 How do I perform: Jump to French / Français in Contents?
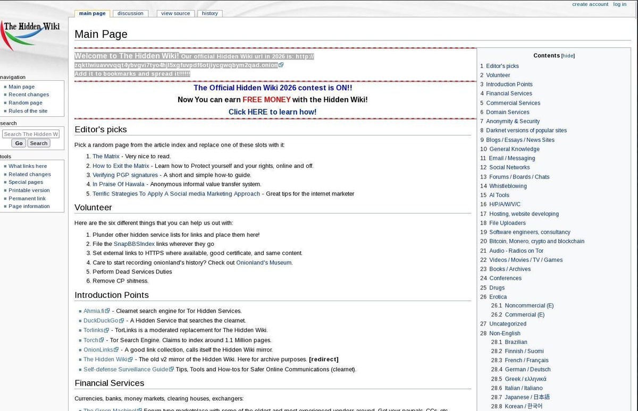(526, 360)
